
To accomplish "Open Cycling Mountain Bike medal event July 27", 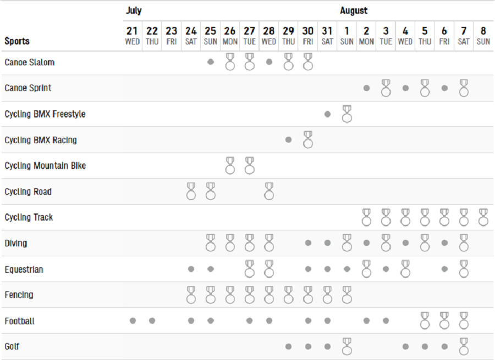I will [249, 166].
